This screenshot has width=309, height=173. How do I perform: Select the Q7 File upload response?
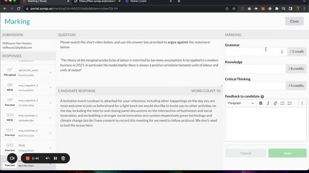pyautogui.click(x=28, y=73)
